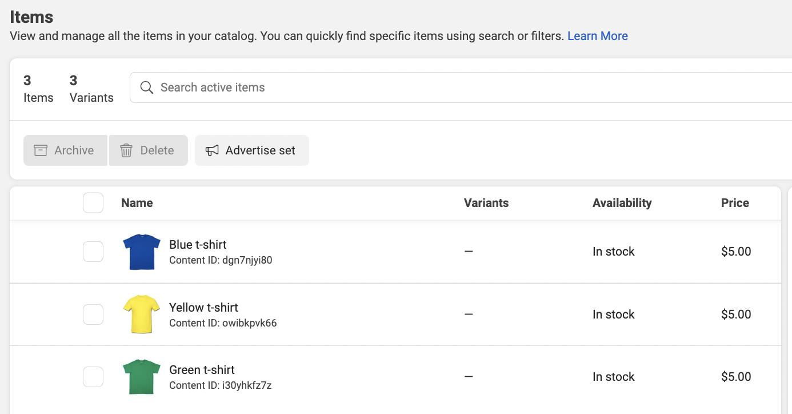Open the Learn More link
Viewport: 792px width, 414px height.
[597, 36]
